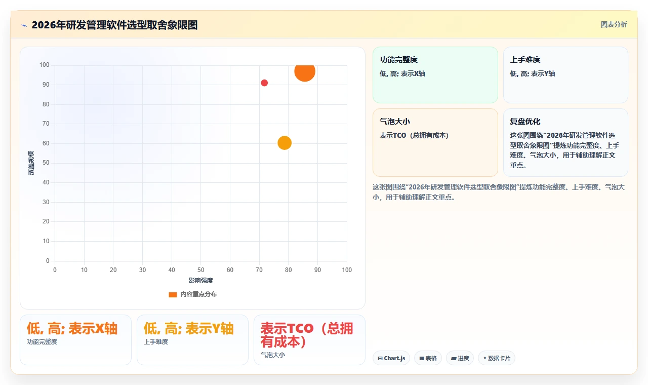Click the 2026年研发管理软件选型取舍象限图 heading
Screen dimensions: 648x385
click(114, 25)
